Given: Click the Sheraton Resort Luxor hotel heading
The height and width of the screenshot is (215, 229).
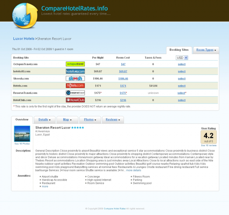Looking at the screenshot, I should click(x=53, y=127).
